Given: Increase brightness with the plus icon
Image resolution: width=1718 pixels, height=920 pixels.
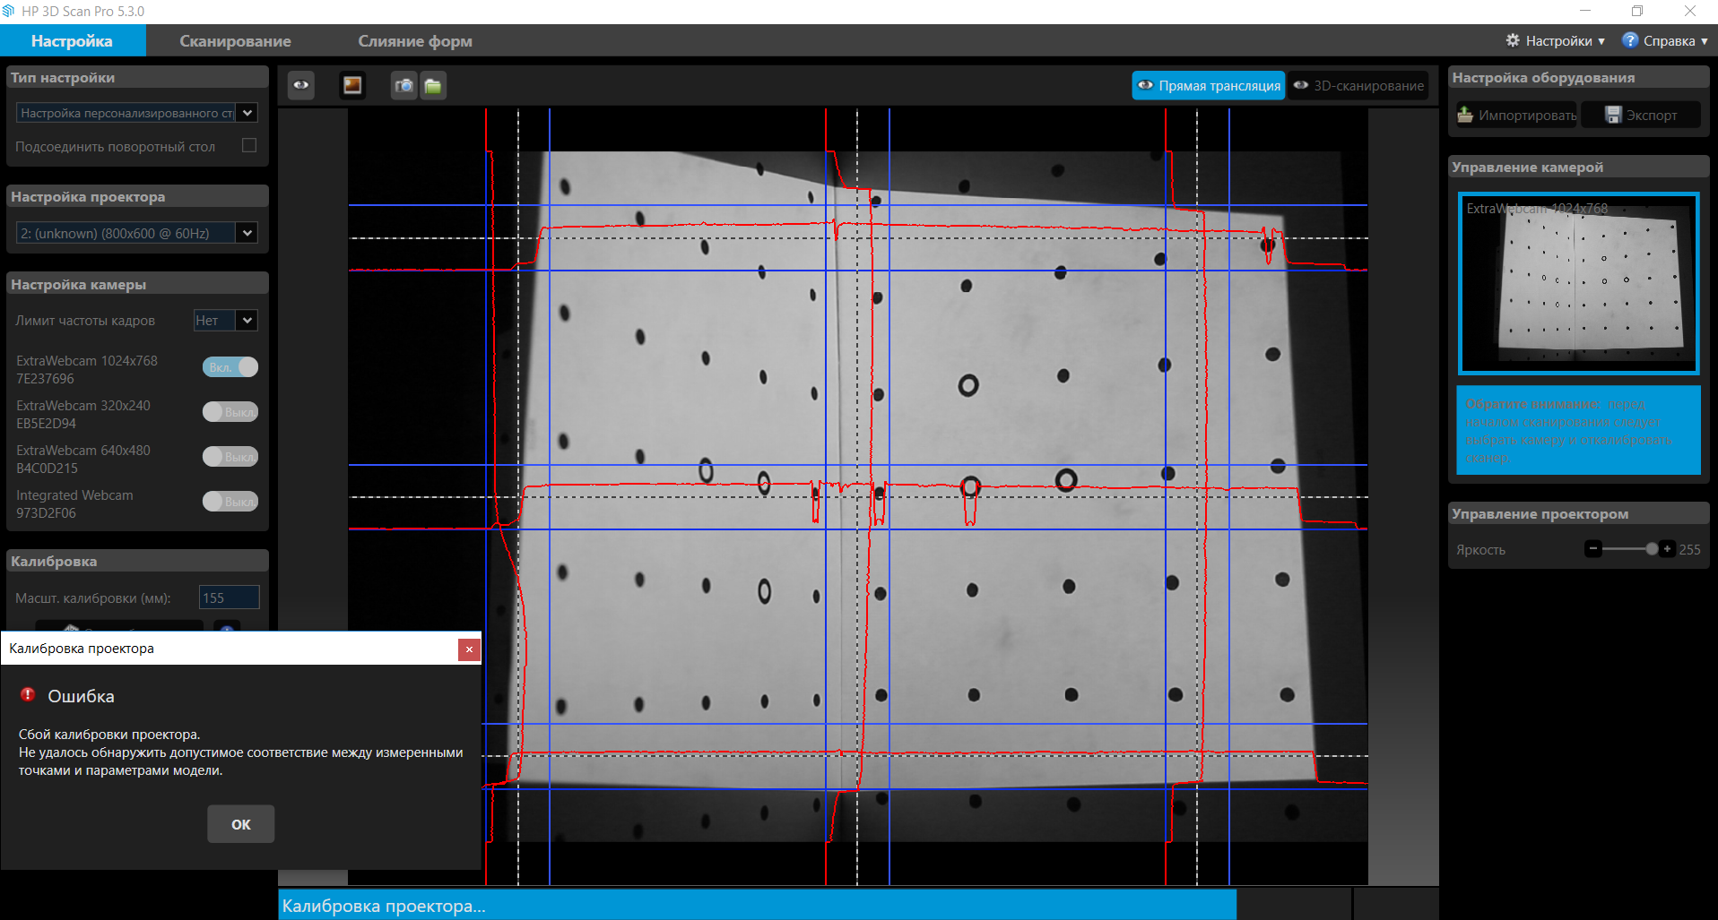Looking at the screenshot, I should (1667, 549).
